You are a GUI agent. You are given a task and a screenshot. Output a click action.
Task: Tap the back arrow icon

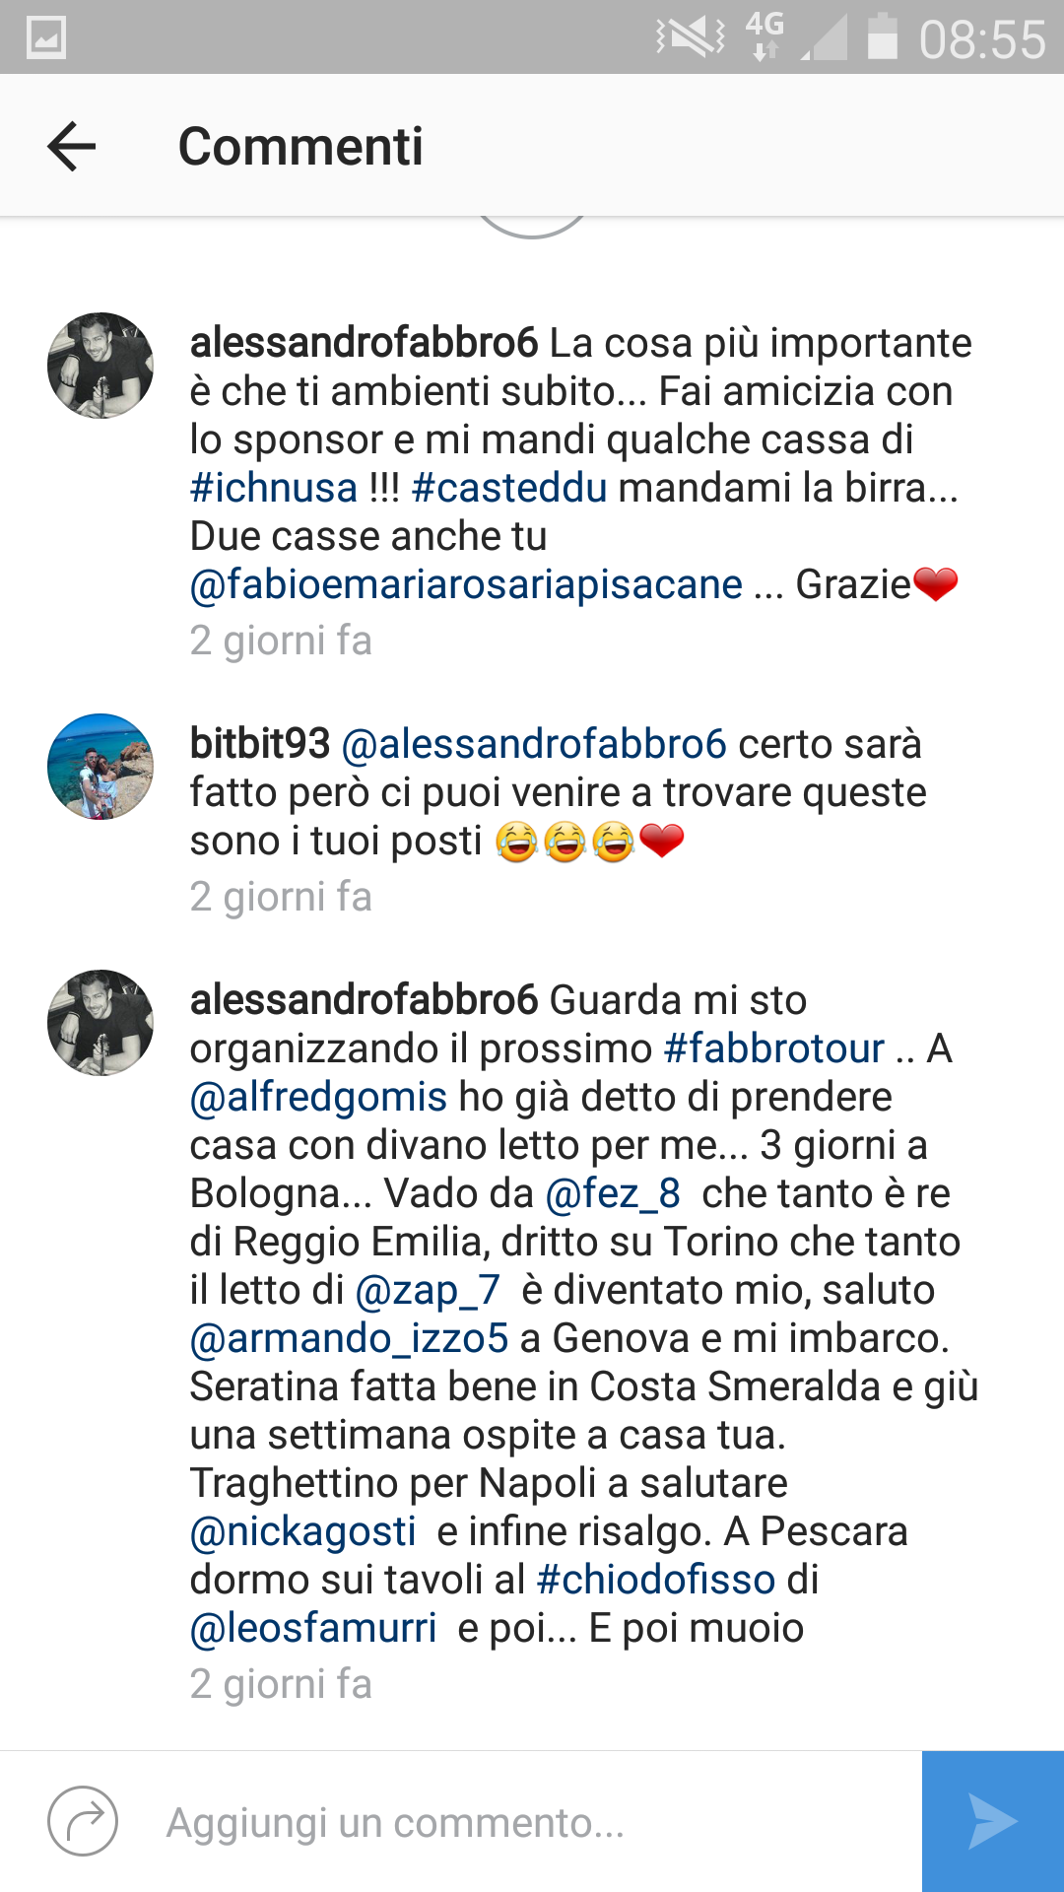click(x=71, y=147)
